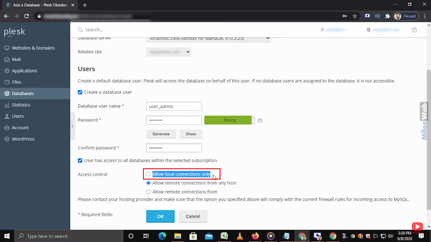Viewport: 431px width, 242px height.
Task: Reload the page
Action: tap(27, 16)
